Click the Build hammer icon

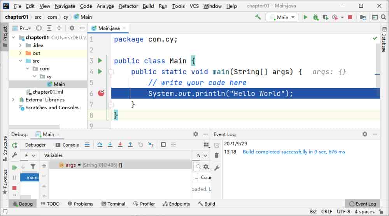[258, 17]
